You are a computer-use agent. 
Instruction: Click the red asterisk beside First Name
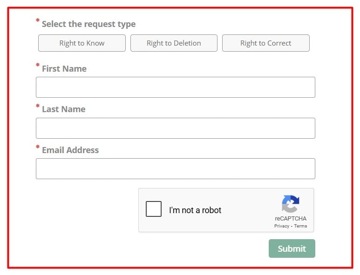(38, 66)
